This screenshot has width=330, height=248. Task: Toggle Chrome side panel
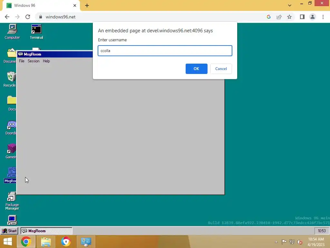(x=302, y=17)
